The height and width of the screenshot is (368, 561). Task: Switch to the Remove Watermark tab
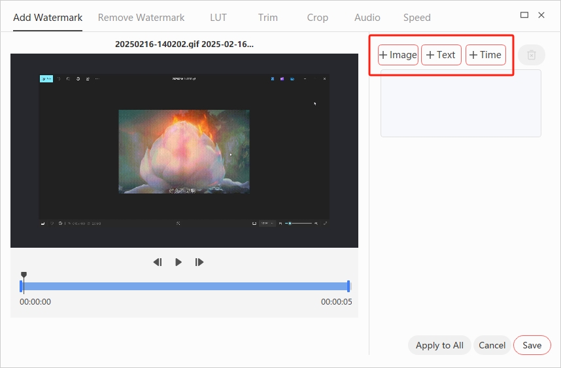click(x=141, y=18)
